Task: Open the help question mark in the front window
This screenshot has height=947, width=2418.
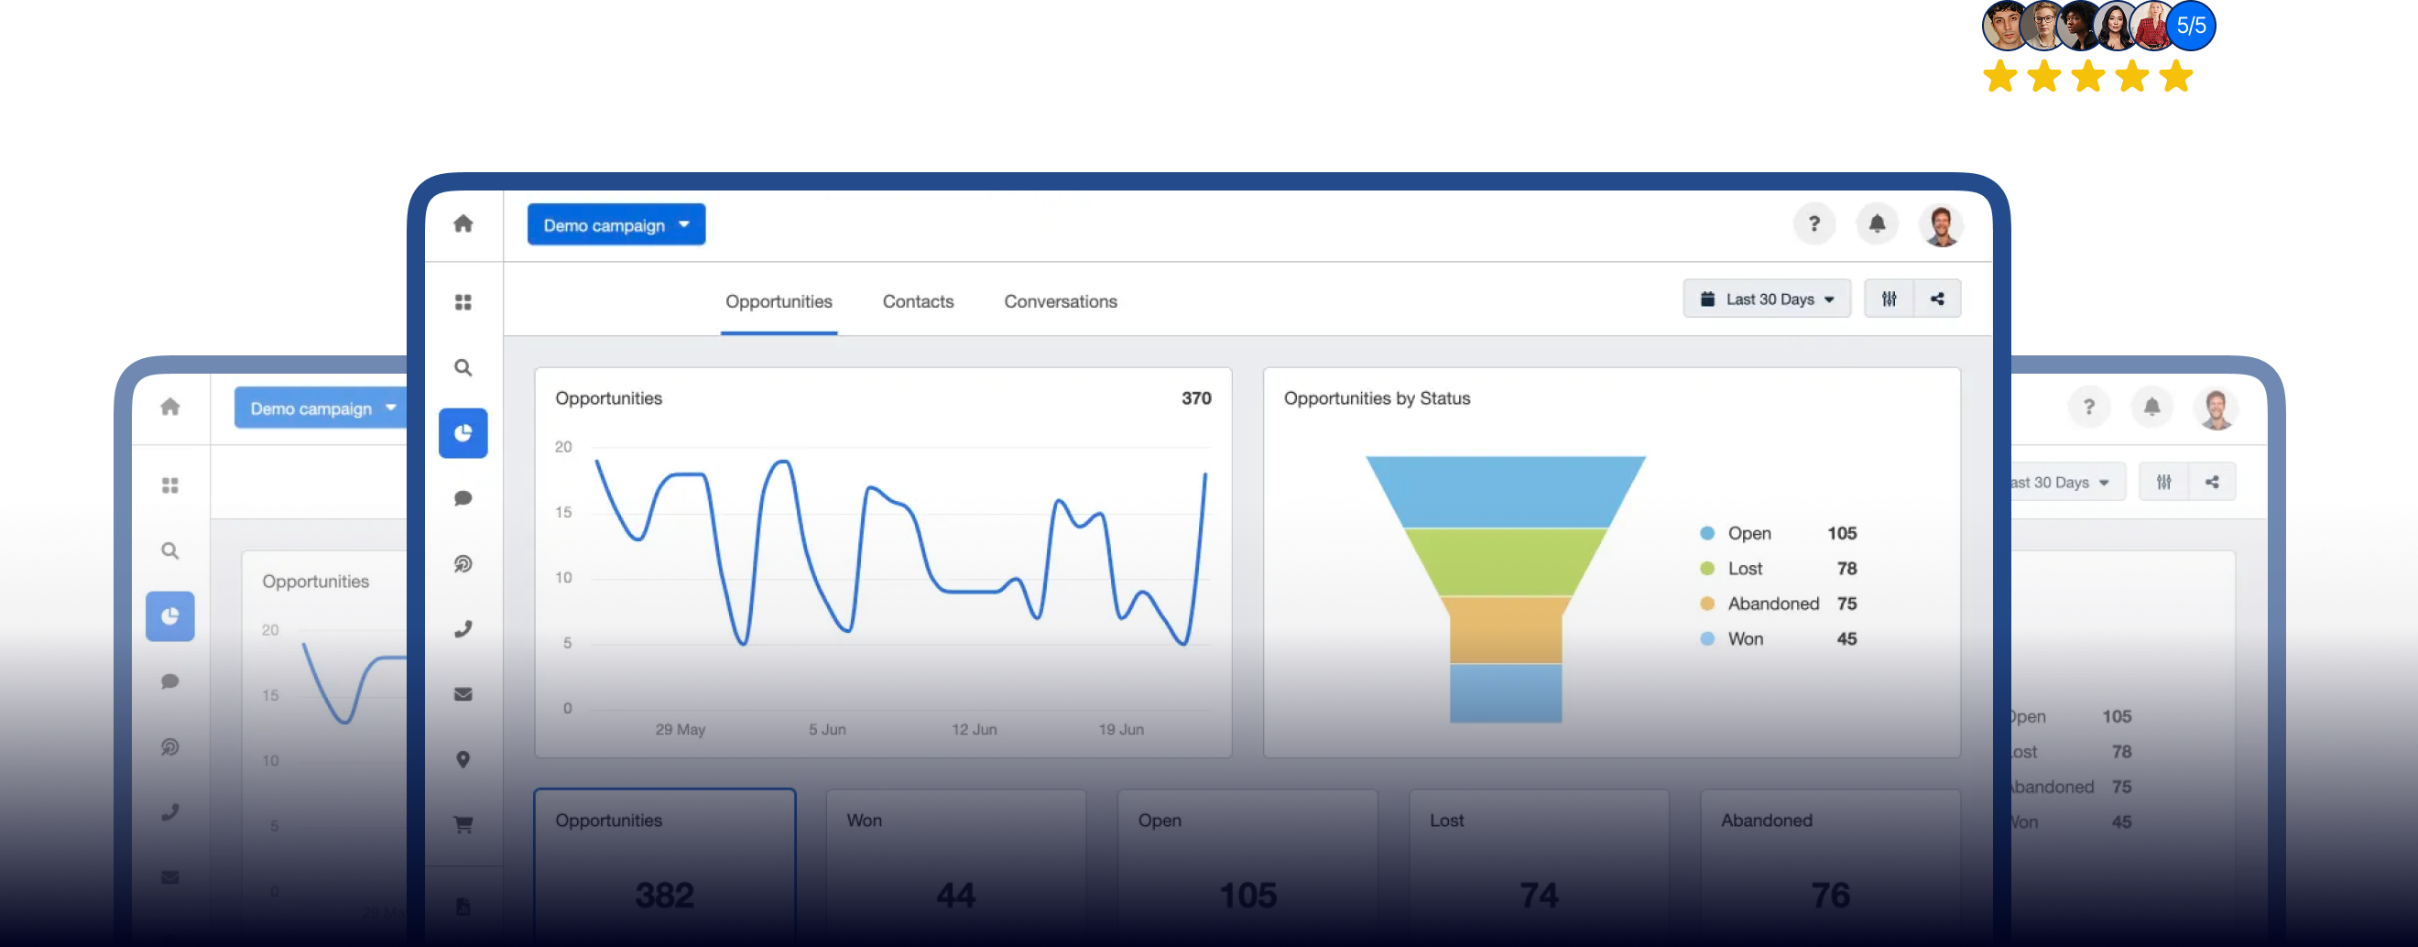Action: [1813, 223]
